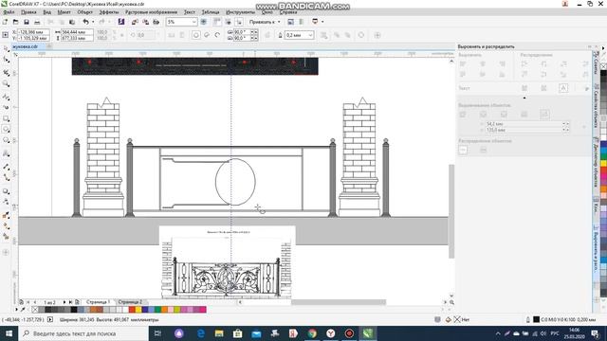Screen dimensions: 607x341
Task: Click the vertical scrollbar thumb
Action: coord(451,211)
